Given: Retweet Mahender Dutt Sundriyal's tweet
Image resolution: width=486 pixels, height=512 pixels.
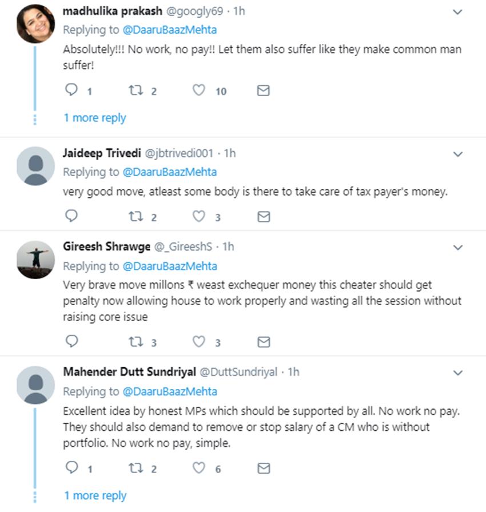Looking at the screenshot, I should (136, 469).
